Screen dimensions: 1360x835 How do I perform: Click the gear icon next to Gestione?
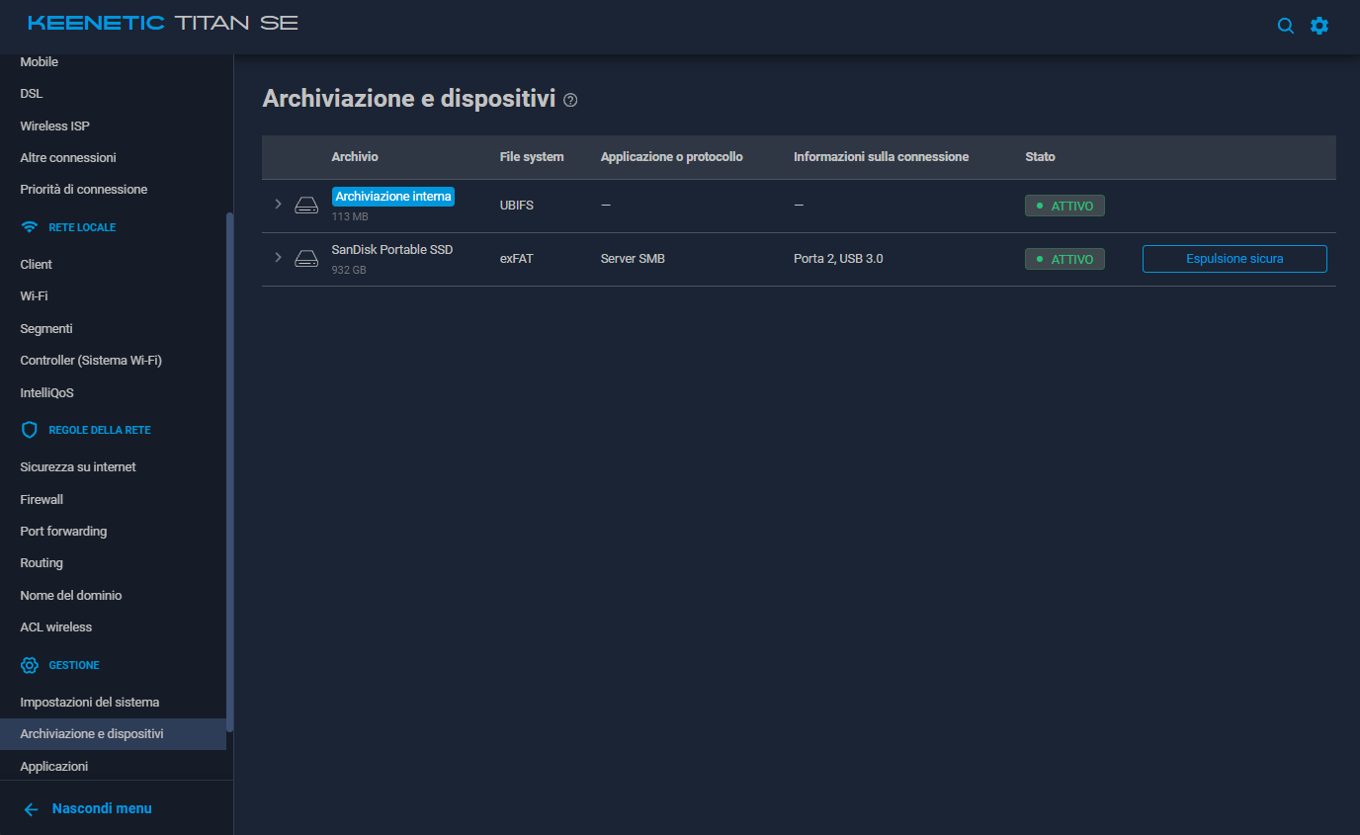(x=30, y=665)
